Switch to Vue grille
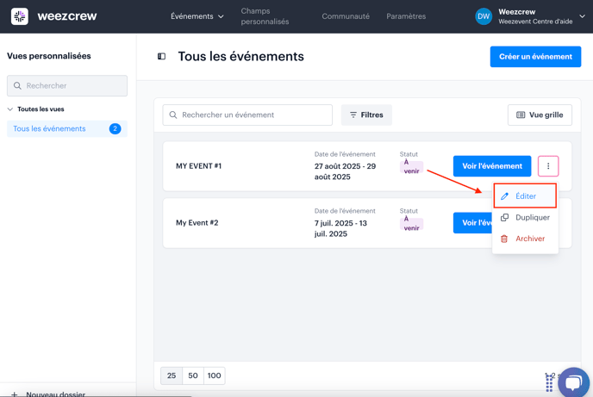Image resolution: width=593 pixels, height=397 pixels. click(x=540, y=115)
